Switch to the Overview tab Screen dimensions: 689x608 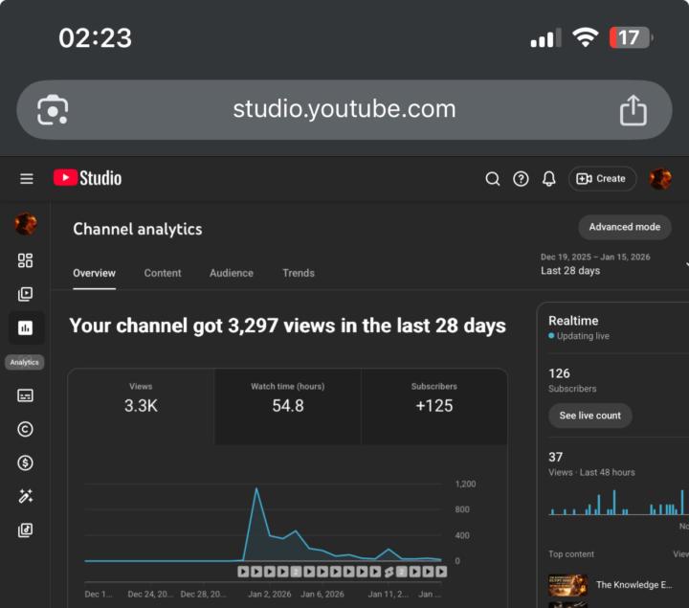tap(94, 273)
